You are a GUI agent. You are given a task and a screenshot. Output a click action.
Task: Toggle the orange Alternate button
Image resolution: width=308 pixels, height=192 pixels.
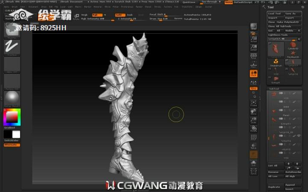[x=12, y=145]
